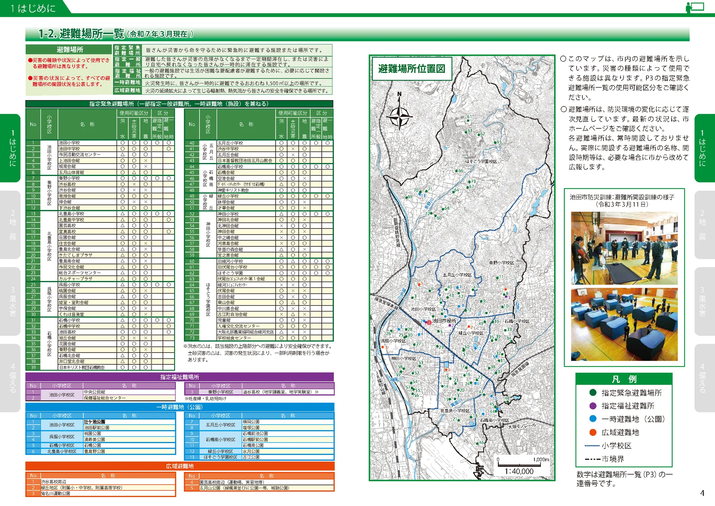Click the red 池田市役所 marker on the map
Viewport: 715px width, 506px height.
pyautogui.click(x=429, y=322)
